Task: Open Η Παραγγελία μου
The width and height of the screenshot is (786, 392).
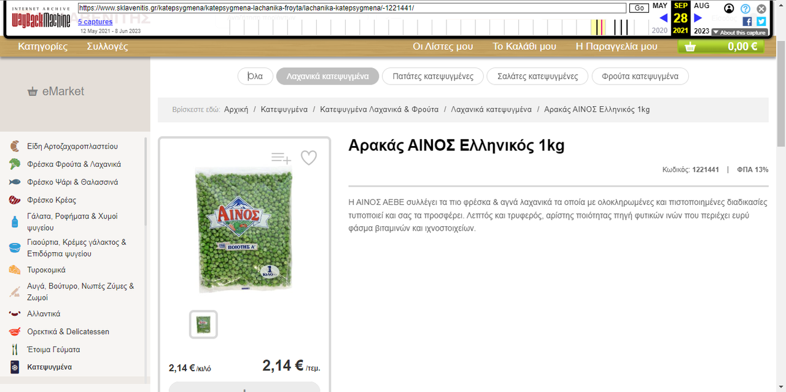Action: click(x=617, y=47)
